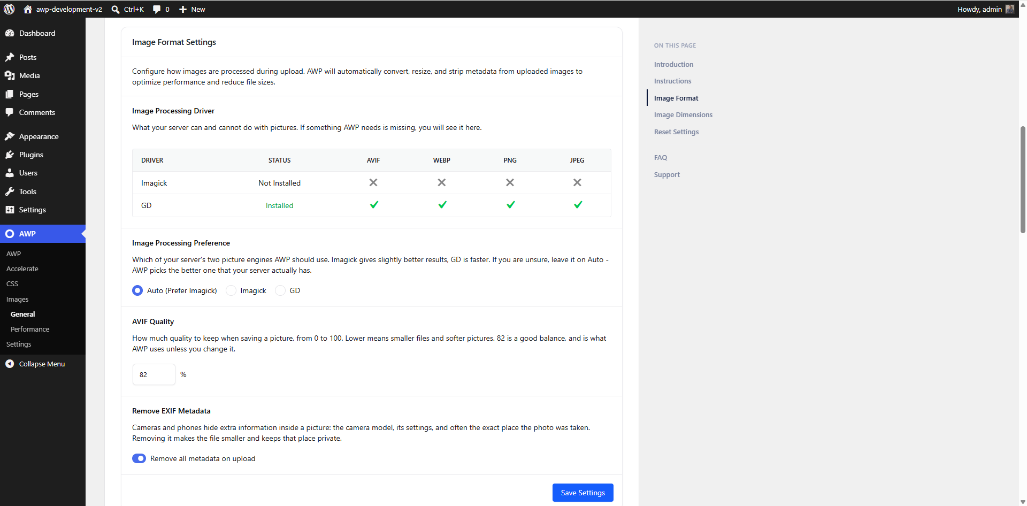
Task: Jump to the Reset Settings section
Action: (676, 132)
